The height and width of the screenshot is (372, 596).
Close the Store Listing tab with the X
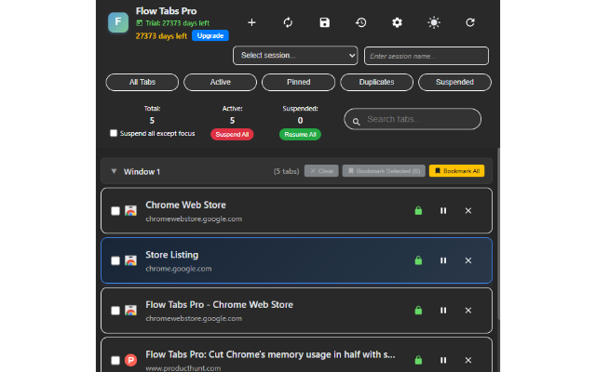pos(468,260)
